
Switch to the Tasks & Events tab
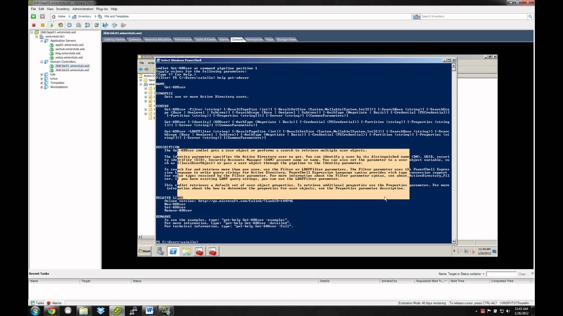[x=205, y=39]
